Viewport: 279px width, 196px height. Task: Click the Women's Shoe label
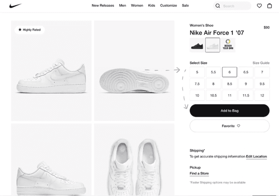(x=202, y=25)
